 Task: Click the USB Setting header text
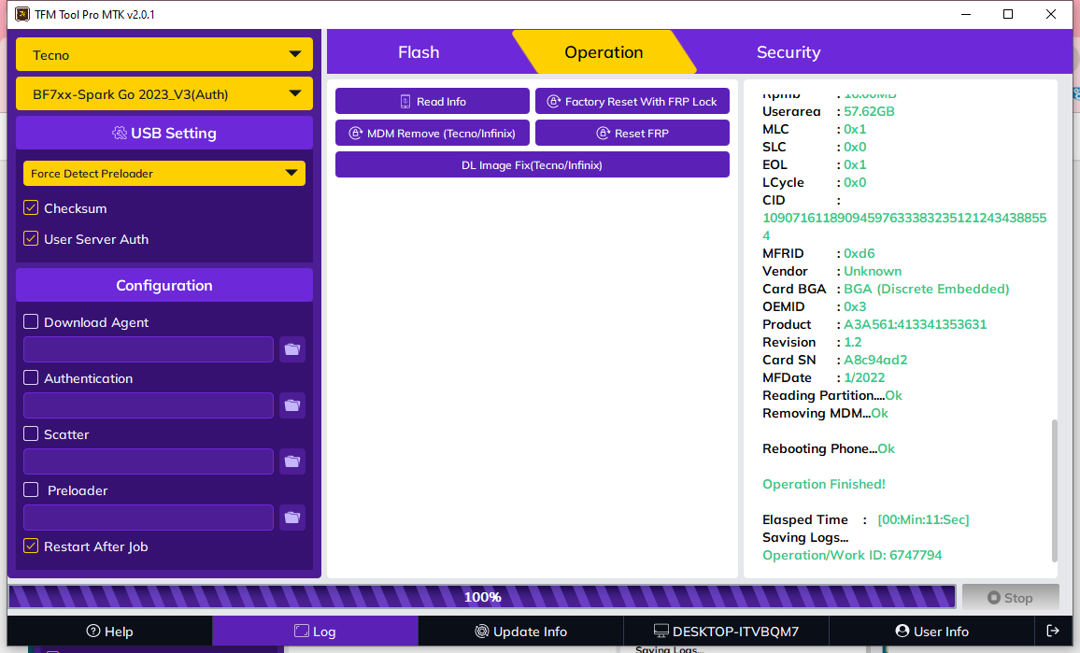coord(174,133)
